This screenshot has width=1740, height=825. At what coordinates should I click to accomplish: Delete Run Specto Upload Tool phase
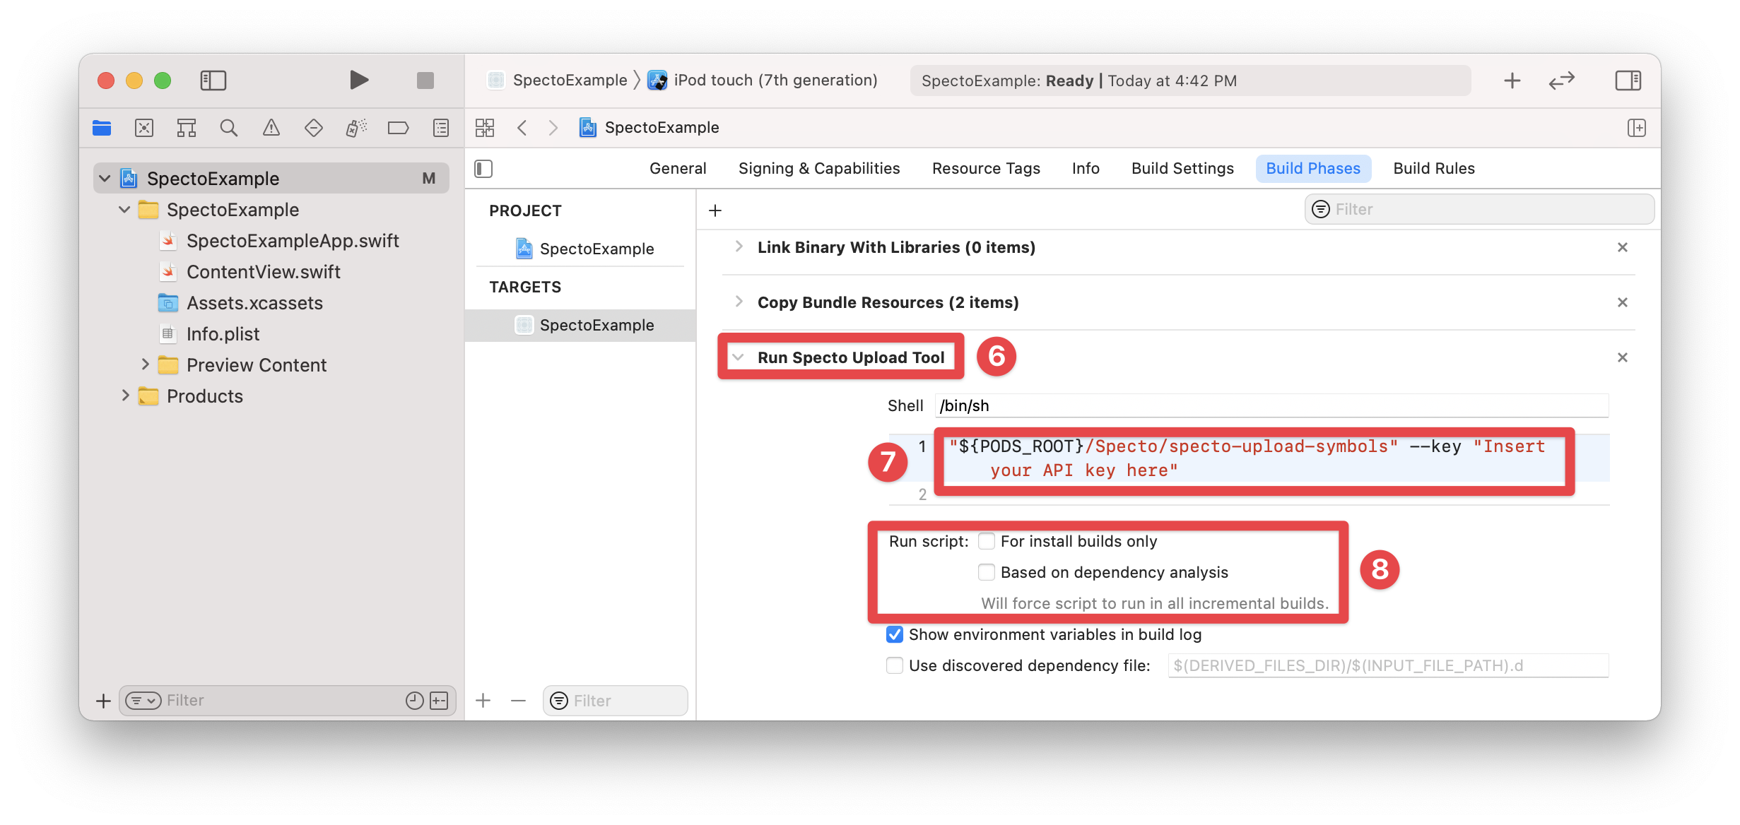tap(1623, 357)
